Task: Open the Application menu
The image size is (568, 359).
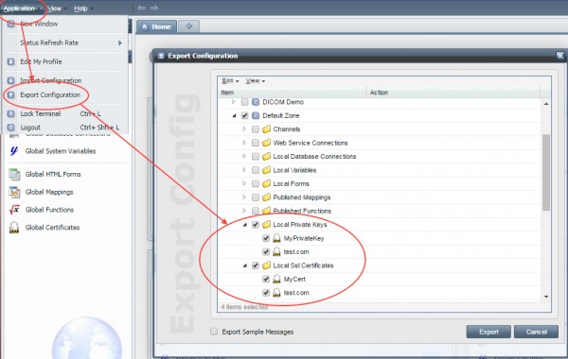Action: coord(22,9)
